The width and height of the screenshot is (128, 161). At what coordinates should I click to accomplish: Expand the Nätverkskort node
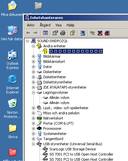(33, 118)
